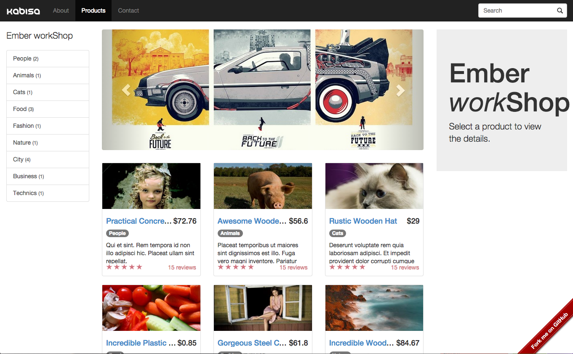The image size is (573, 354).
Task: Click the Kabisa logo in navbar
Action: [23, 11]
